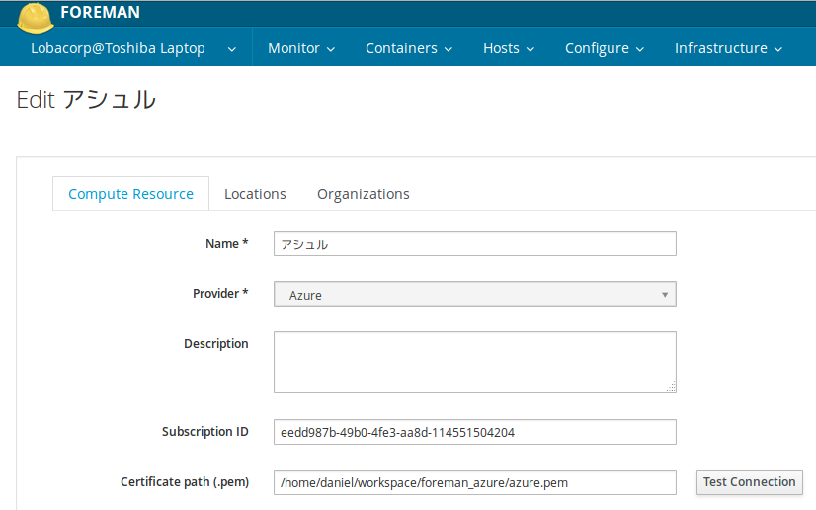
Task: Switch to the Locations tab
Action: (255, 194)
